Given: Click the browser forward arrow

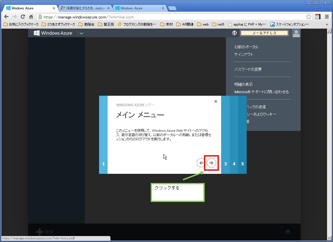Looking at the screenshot, I should 15,17.
